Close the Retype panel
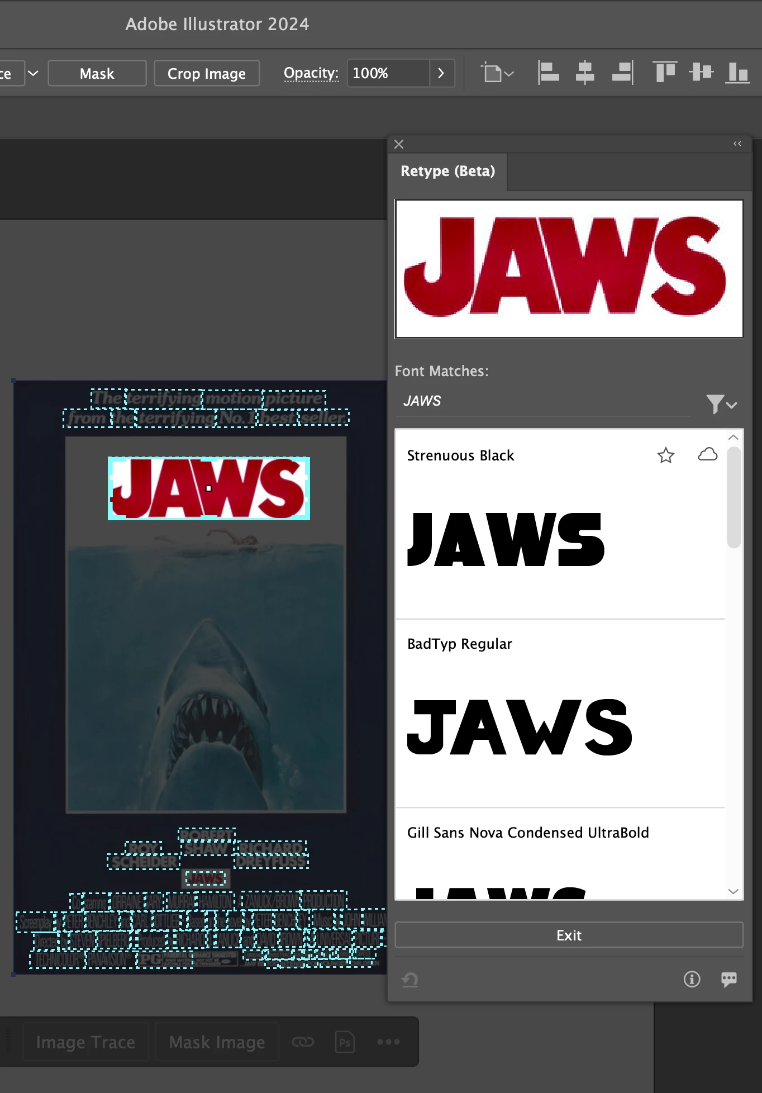762x1093 pixels. pos(399,144)
